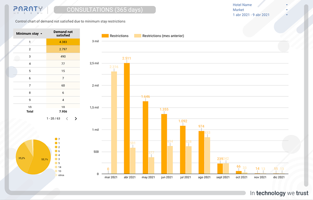Click the Paraty Tech logo
Screen dimensions: 313x200
click(28, 10)
